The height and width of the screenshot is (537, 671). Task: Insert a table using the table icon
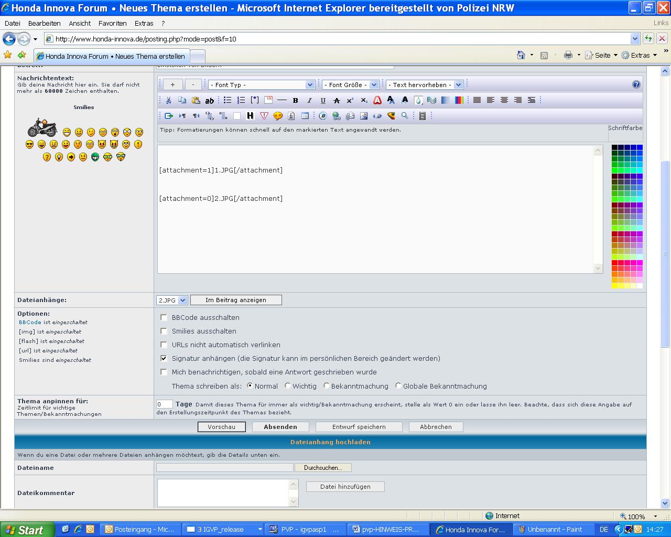(x=305, y=116)
